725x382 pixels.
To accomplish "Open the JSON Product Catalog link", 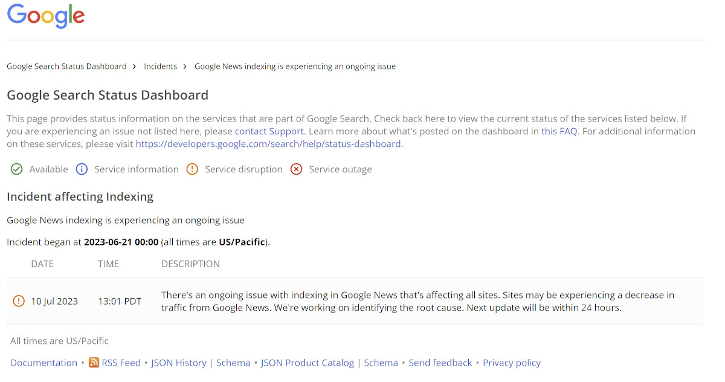I will point(307,363).
